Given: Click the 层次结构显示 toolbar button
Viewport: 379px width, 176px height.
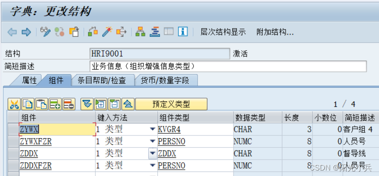Looking at the screenshot, I should tap(223, 32).
